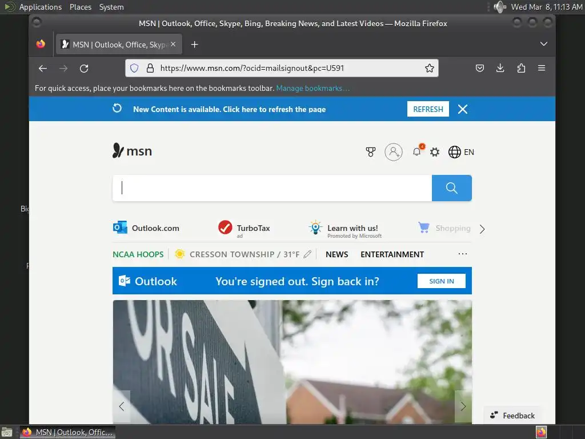Open the NCAA HOOPS section
Viewport: 585px width, 439px height.
click(x=138, y=254)
